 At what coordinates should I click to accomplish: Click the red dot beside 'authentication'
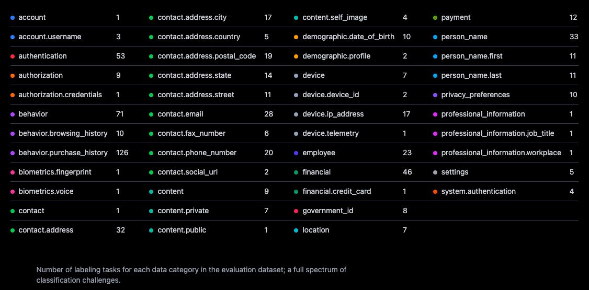13,56
